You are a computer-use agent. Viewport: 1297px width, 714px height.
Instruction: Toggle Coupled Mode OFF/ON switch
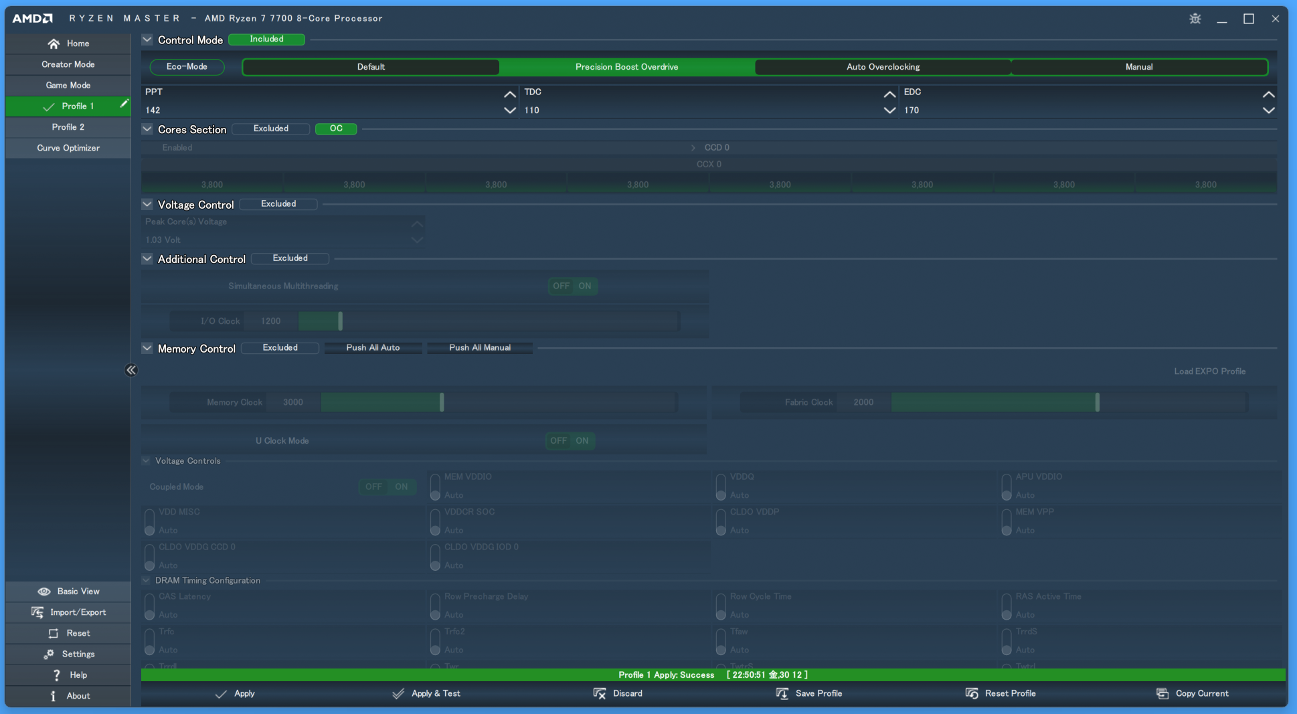pyautogui.click(x=387, y=487)
